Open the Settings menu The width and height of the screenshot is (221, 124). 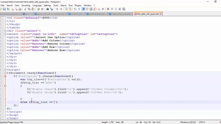tap(47, 6)
